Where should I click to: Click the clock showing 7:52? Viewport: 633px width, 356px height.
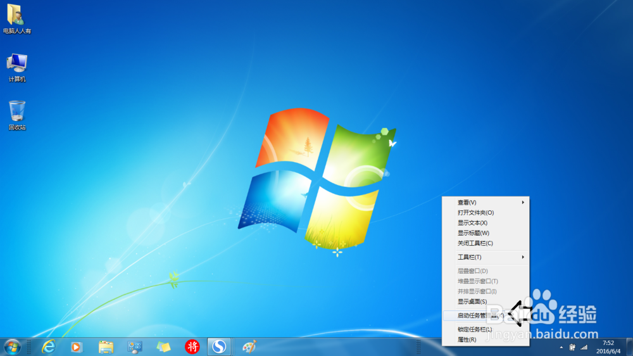click(608, 343)
